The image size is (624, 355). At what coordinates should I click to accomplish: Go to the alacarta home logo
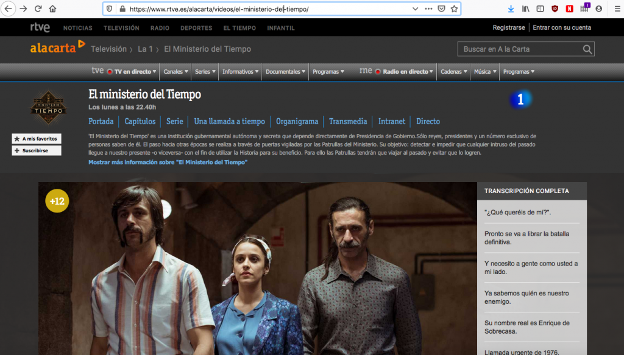tap(57, 47)
